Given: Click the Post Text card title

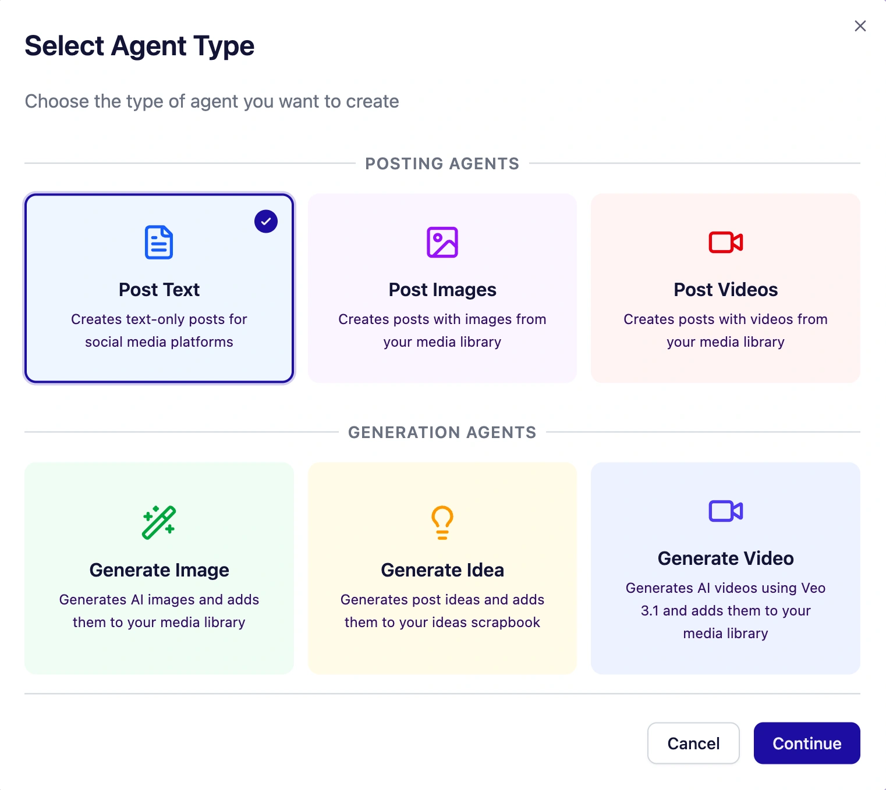Looking at the screenshot, I should (159, 290).
